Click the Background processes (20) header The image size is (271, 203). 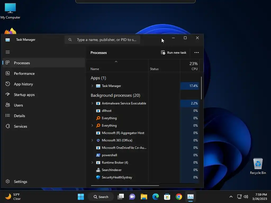(115, 95)
